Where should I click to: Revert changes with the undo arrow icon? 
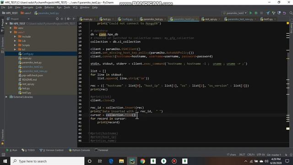284,13
